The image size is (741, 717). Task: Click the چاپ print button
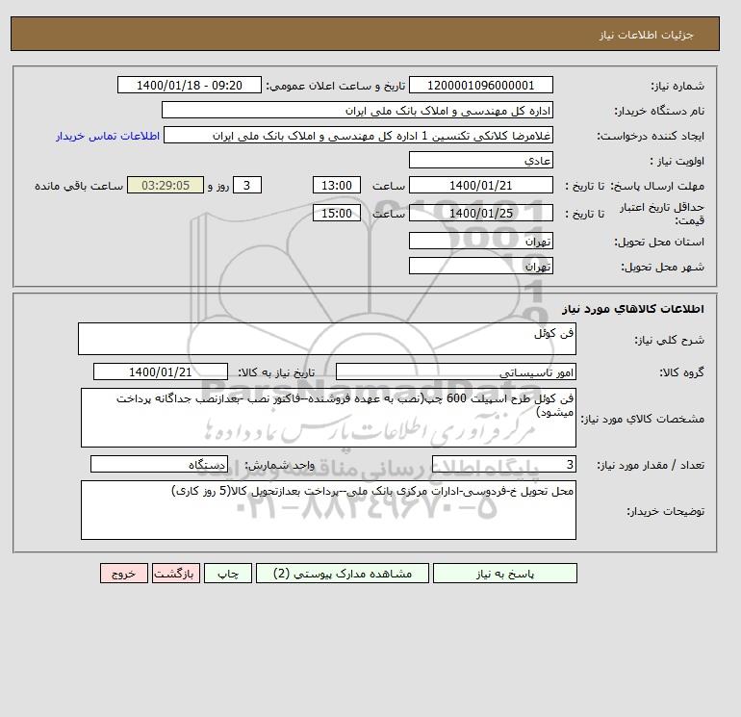[228, 574]
